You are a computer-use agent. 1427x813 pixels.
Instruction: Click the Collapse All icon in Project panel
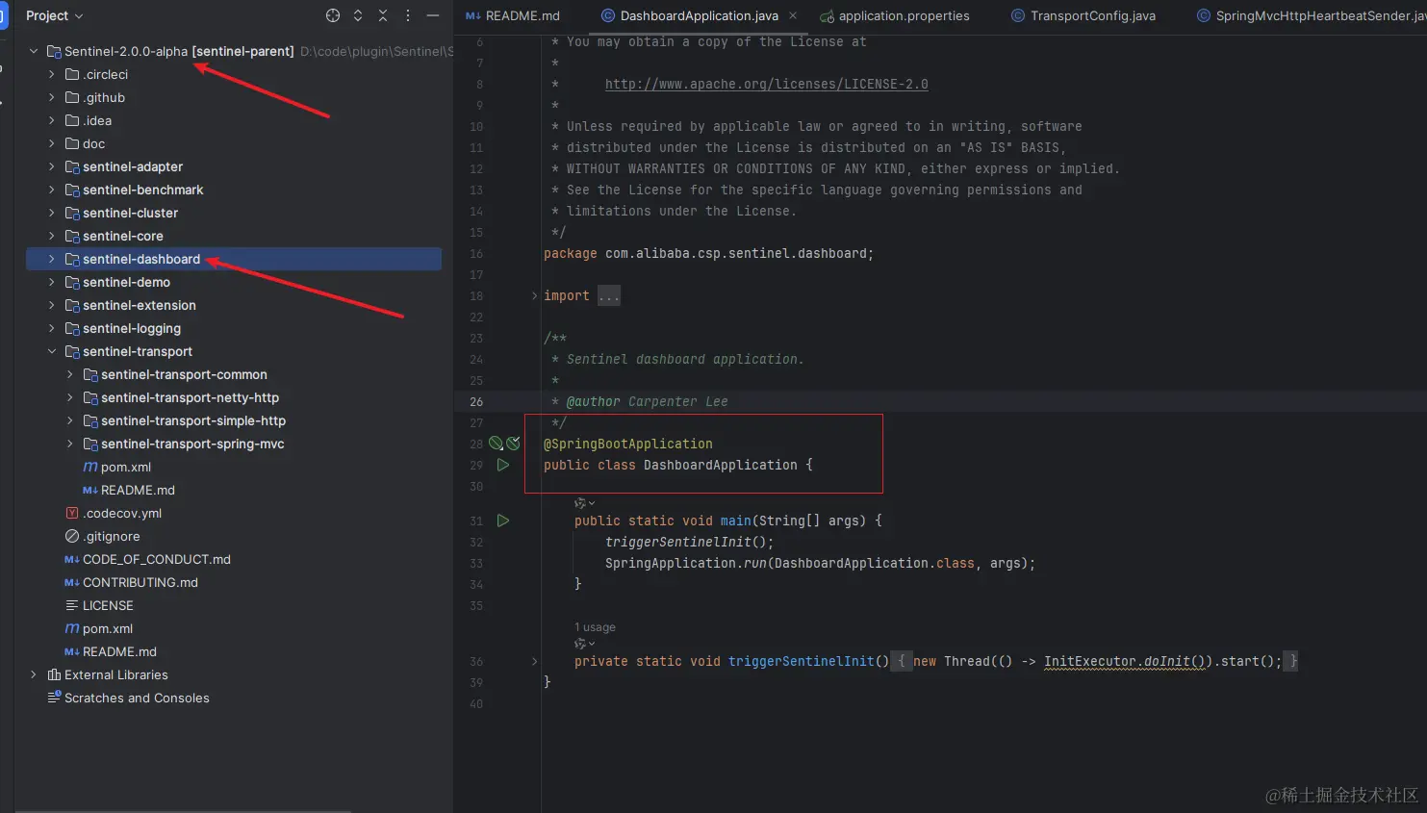383,15
